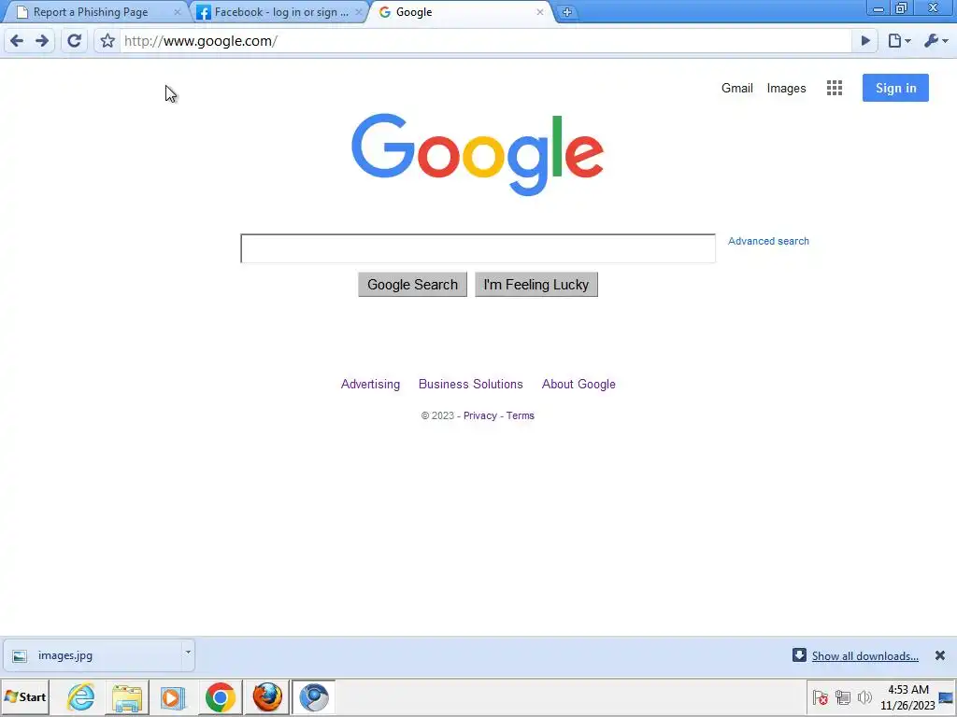Open the About Google link
This screenshot has width=957, height=717.
578,384
